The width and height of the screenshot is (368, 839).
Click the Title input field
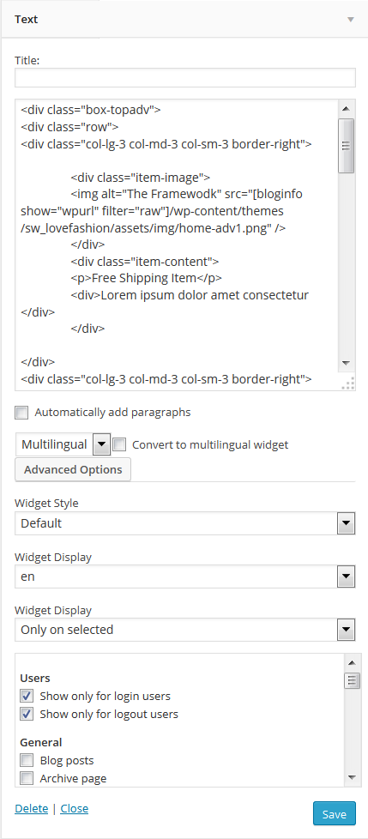(185, 77)
